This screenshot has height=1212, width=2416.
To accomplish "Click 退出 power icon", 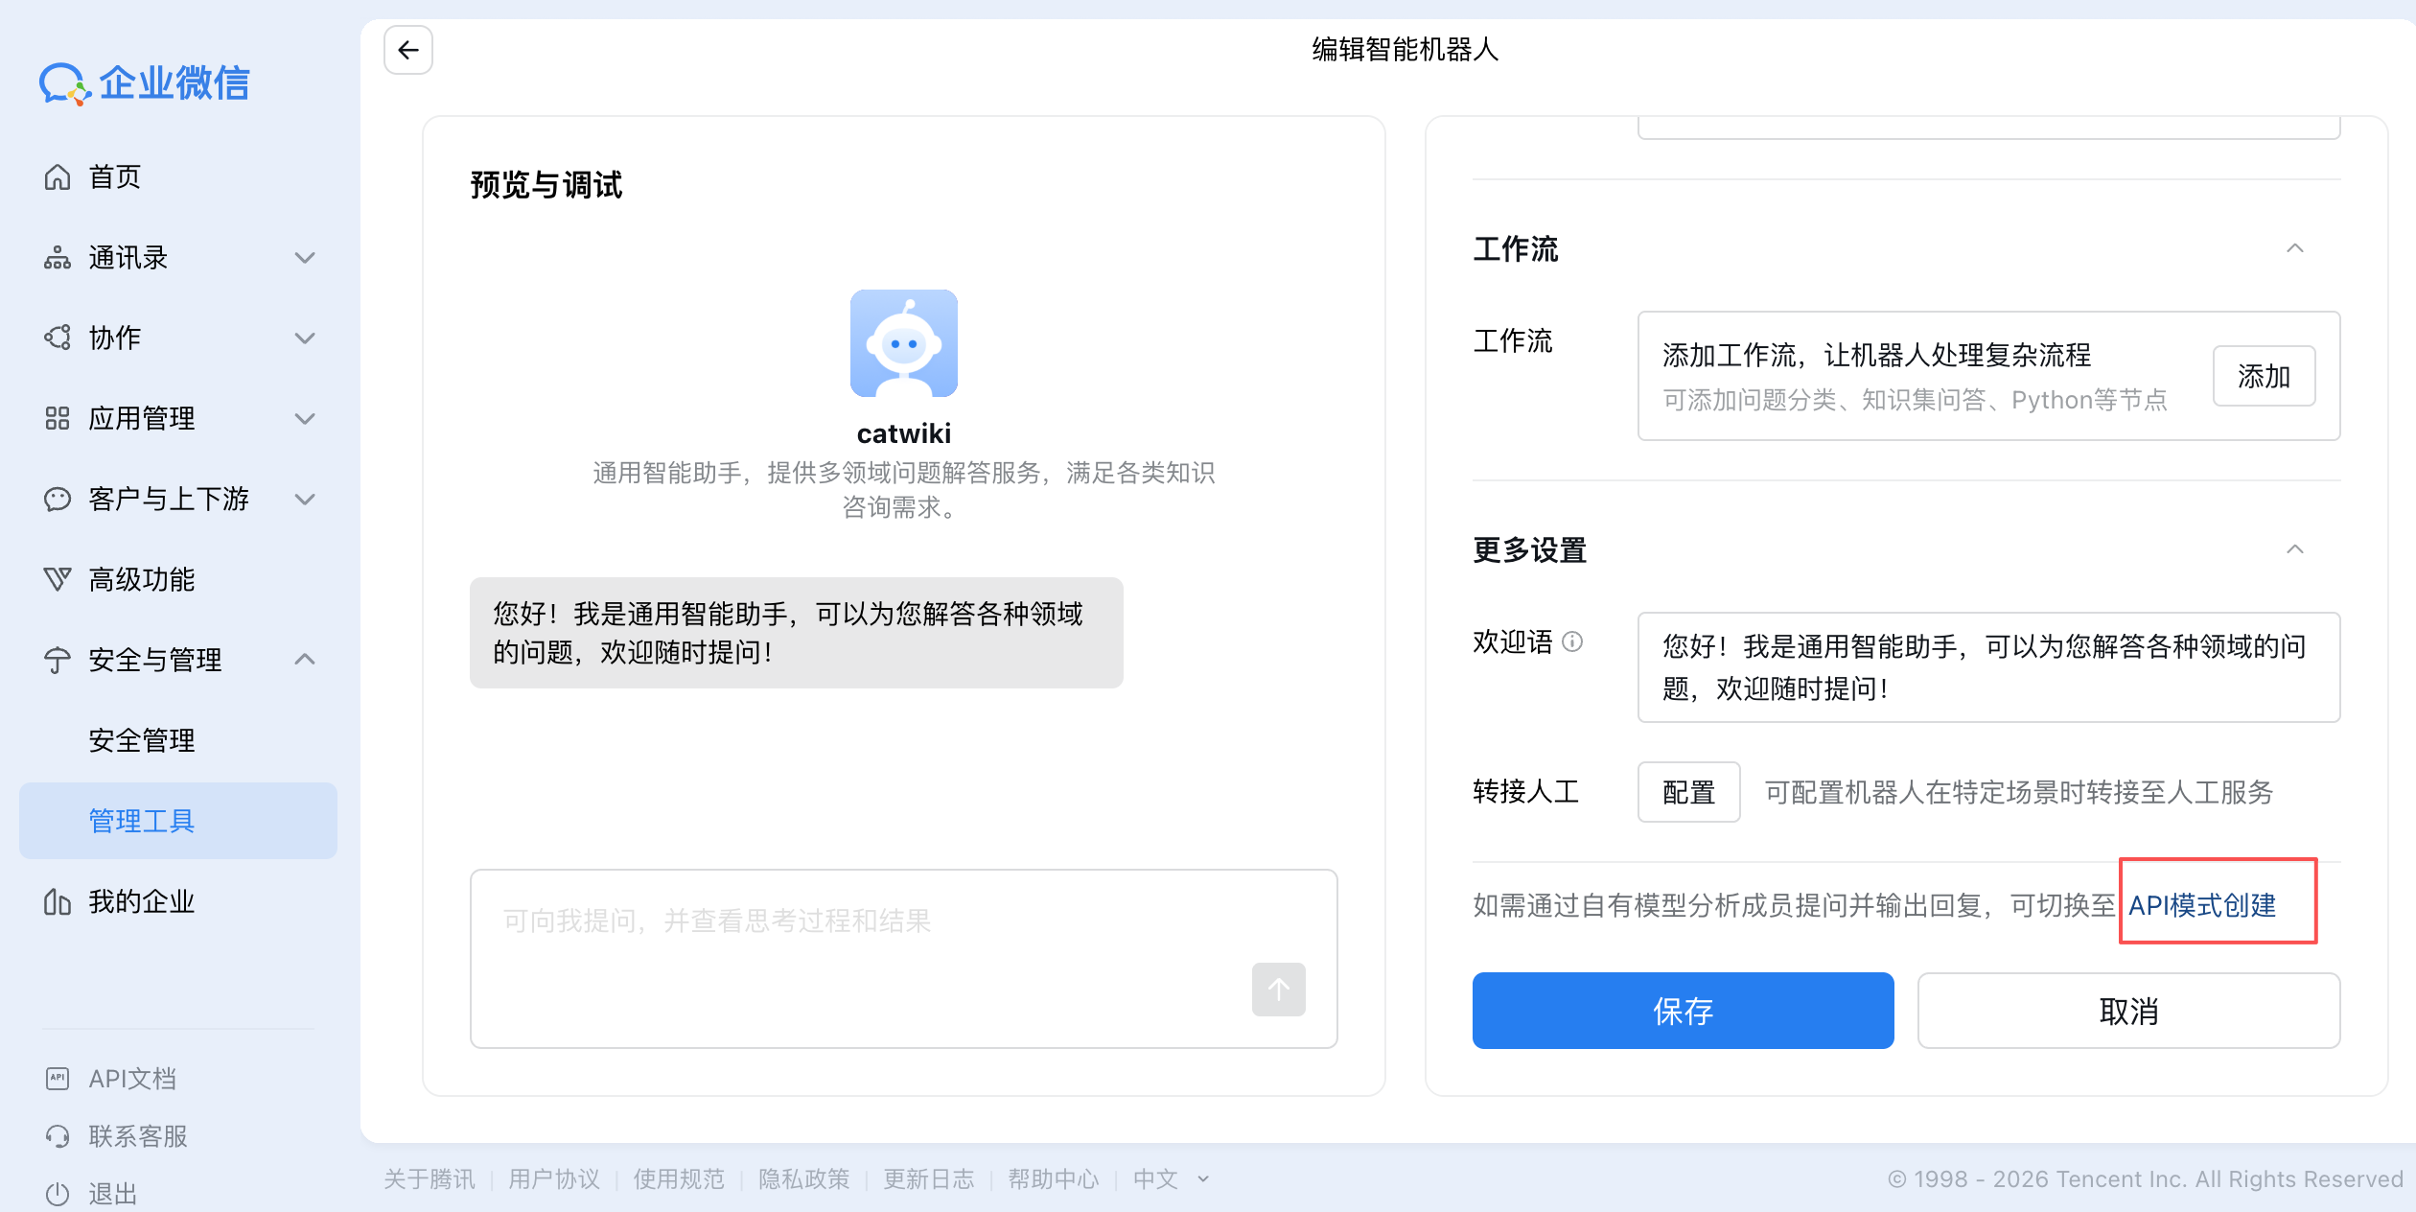I will (58, 1194).
